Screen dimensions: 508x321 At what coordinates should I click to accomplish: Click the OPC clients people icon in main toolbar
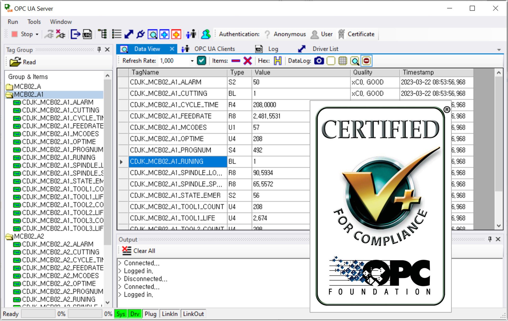(191, 34)
